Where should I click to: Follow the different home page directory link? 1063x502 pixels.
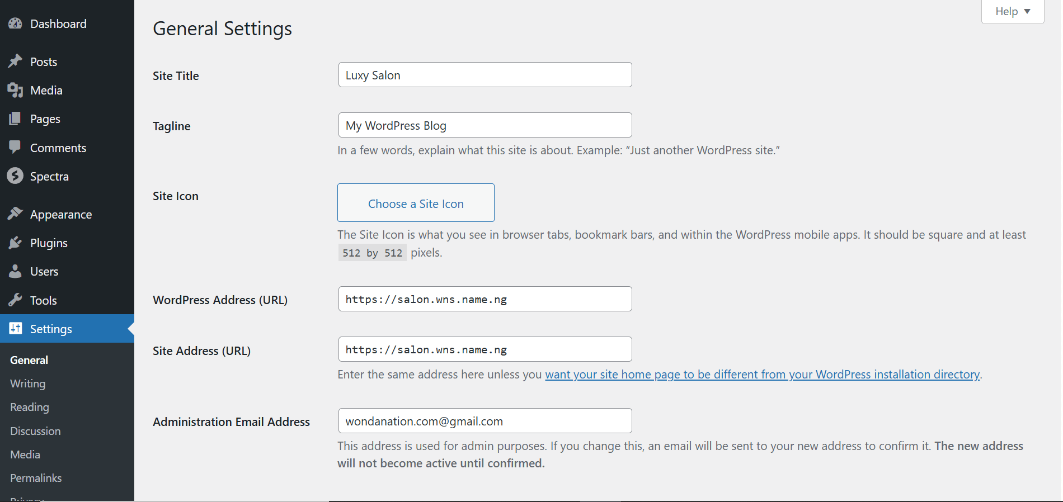tap(763, 375)
